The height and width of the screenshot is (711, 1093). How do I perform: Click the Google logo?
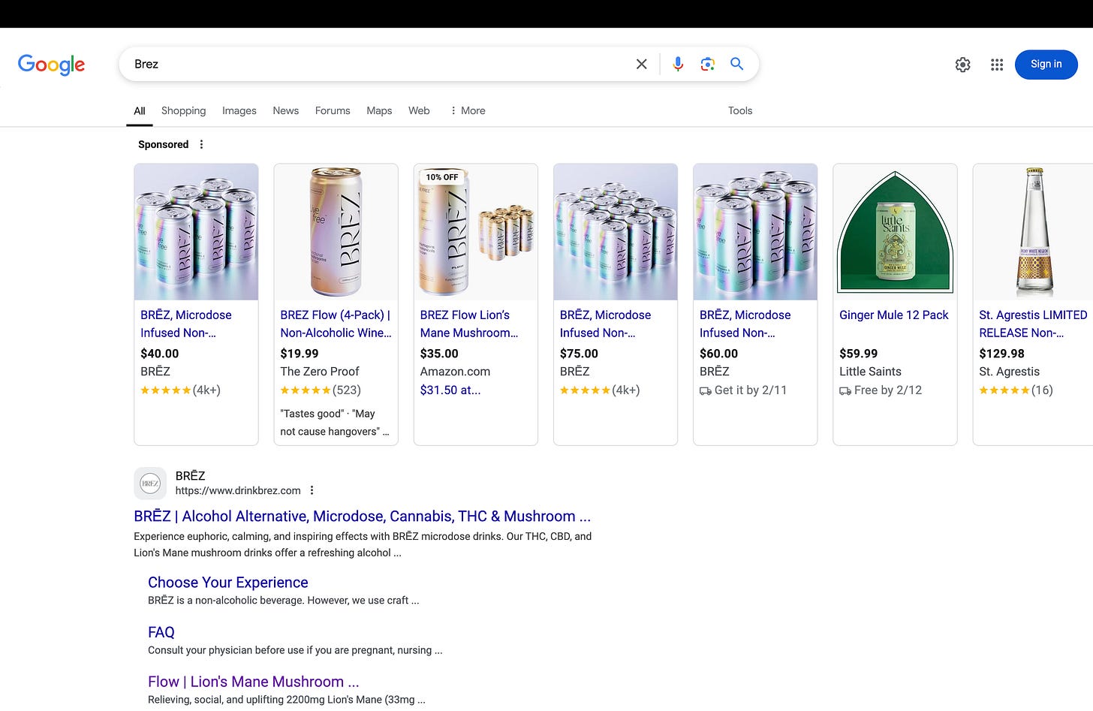tap(51, 65)
